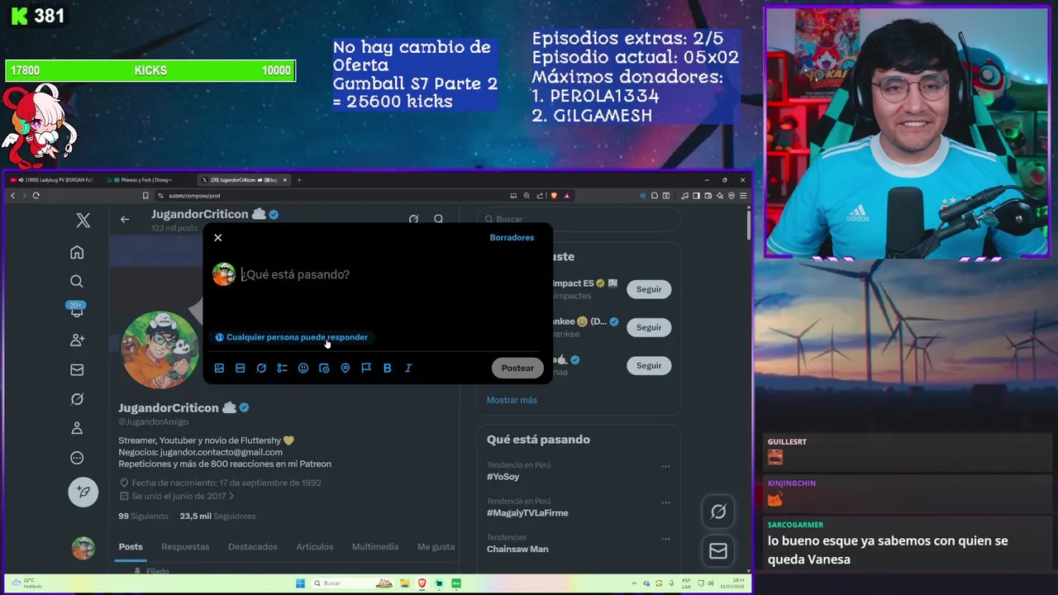This screenshot has height=595, width=1058.
Task: Switch to Multimedia tab
Action: [375, 547]
